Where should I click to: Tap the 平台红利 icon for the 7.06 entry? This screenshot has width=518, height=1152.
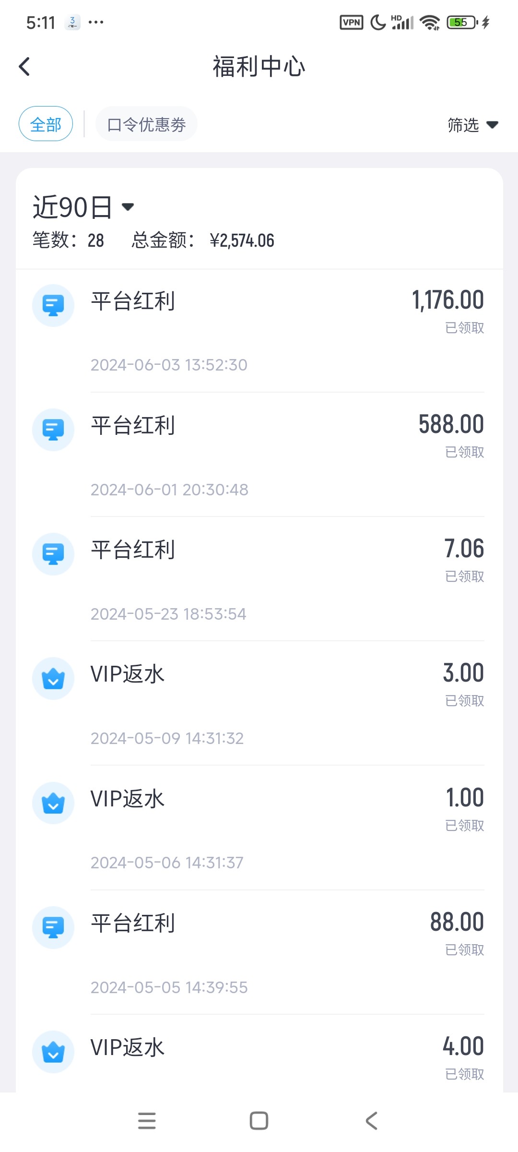(53, 554)
